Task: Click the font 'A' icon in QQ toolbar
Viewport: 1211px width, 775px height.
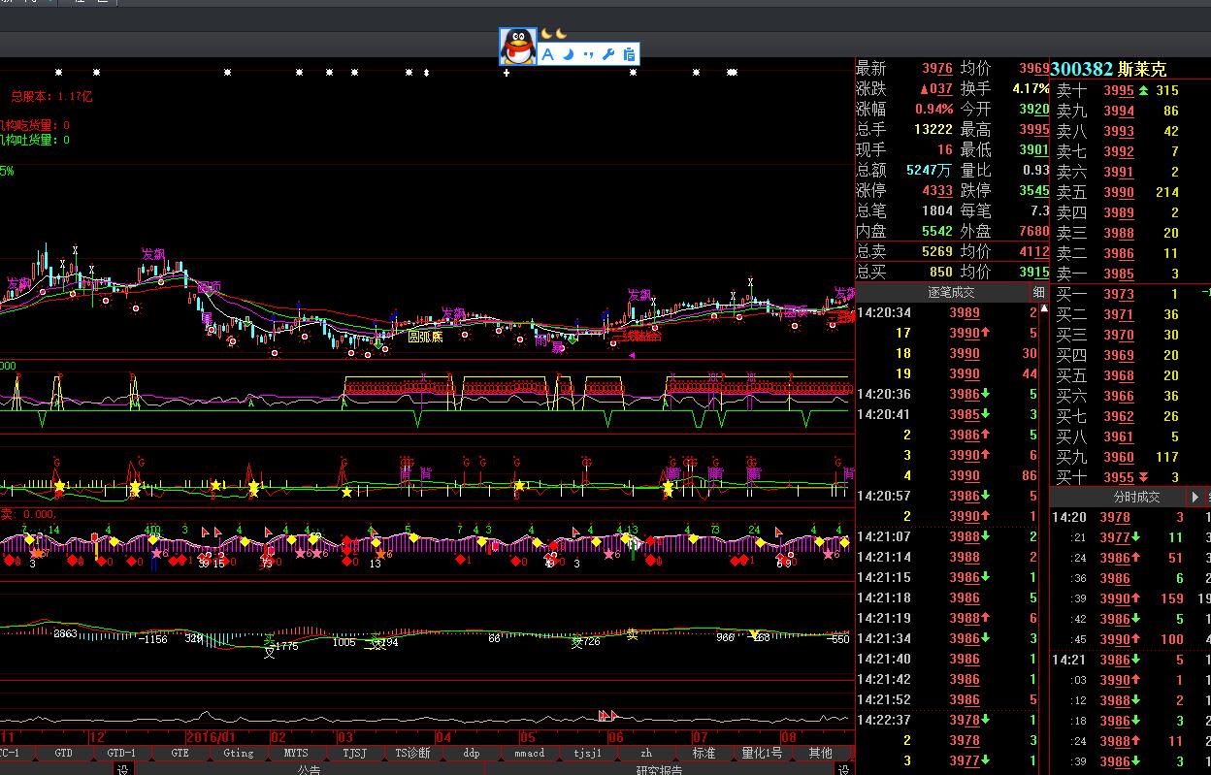Action: coord(547,54)
